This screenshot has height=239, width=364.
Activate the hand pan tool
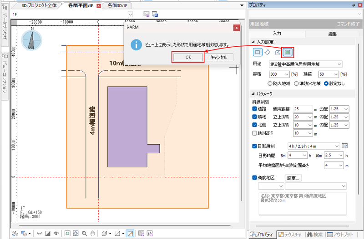92,234
